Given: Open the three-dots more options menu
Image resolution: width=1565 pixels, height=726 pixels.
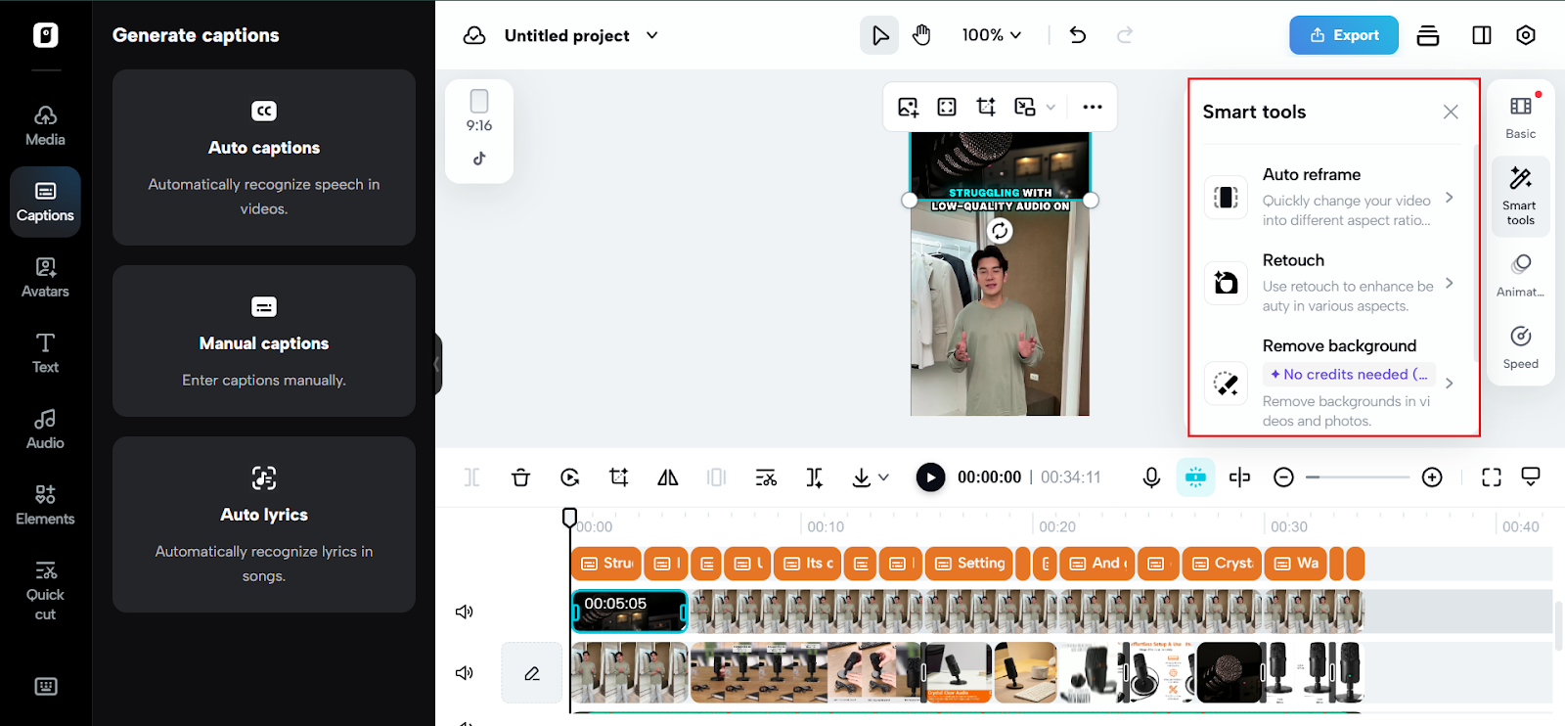Looking at the screenshot, I should point(1093,107).
